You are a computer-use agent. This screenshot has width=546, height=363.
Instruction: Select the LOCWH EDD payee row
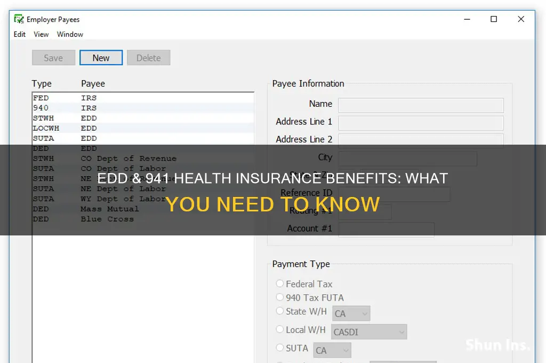143,128
